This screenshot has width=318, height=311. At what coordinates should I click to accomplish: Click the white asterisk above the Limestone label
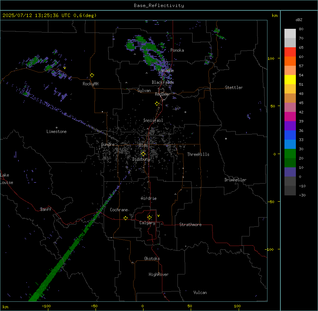point(56,128)
